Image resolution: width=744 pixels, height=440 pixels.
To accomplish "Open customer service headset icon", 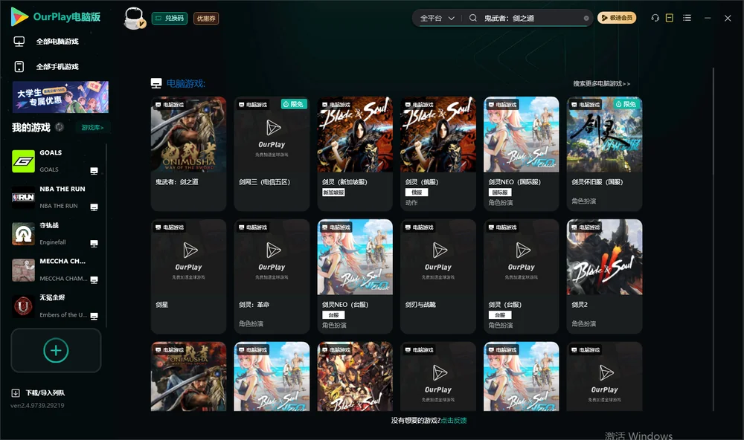I will point(655,18).
